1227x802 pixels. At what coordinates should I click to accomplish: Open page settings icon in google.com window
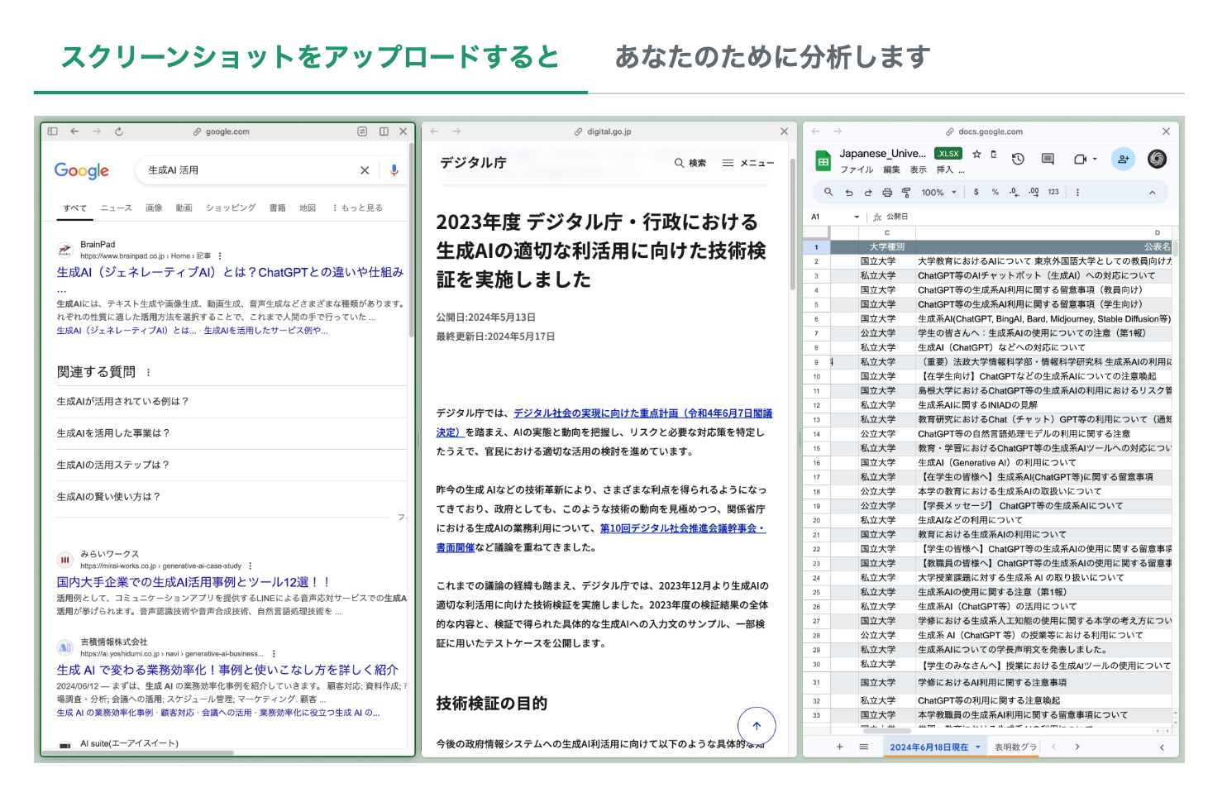pos(362,131)
